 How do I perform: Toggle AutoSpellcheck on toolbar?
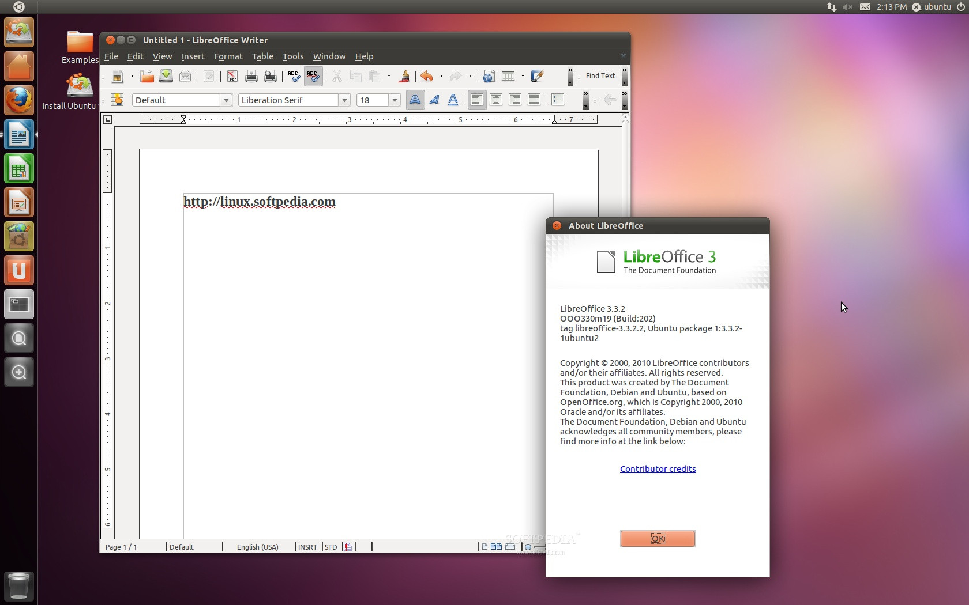click(x=313, y=76)
